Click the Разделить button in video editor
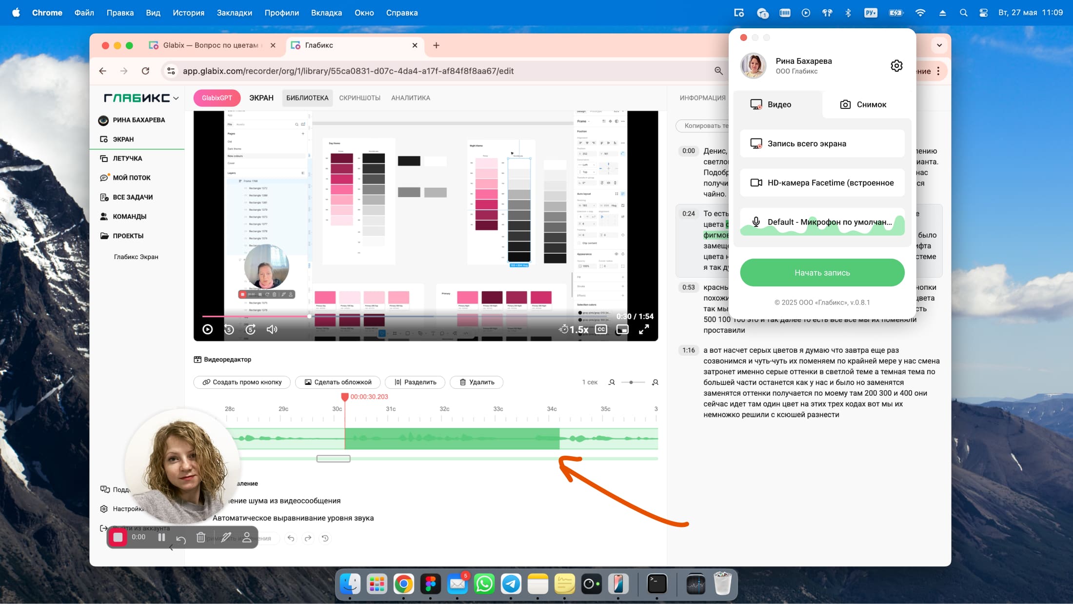 coord(415,382)
